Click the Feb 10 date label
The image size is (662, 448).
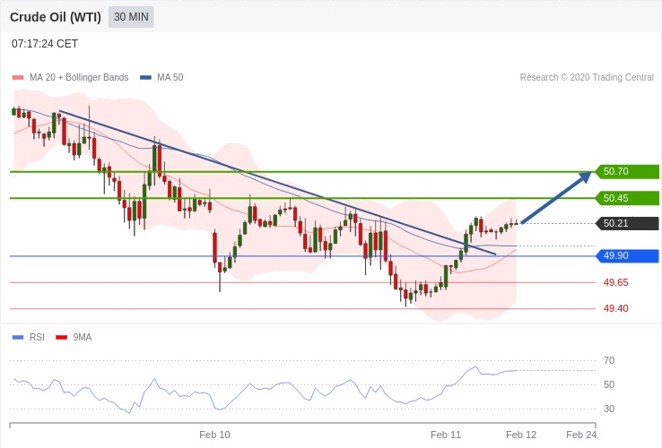[215, 435]
